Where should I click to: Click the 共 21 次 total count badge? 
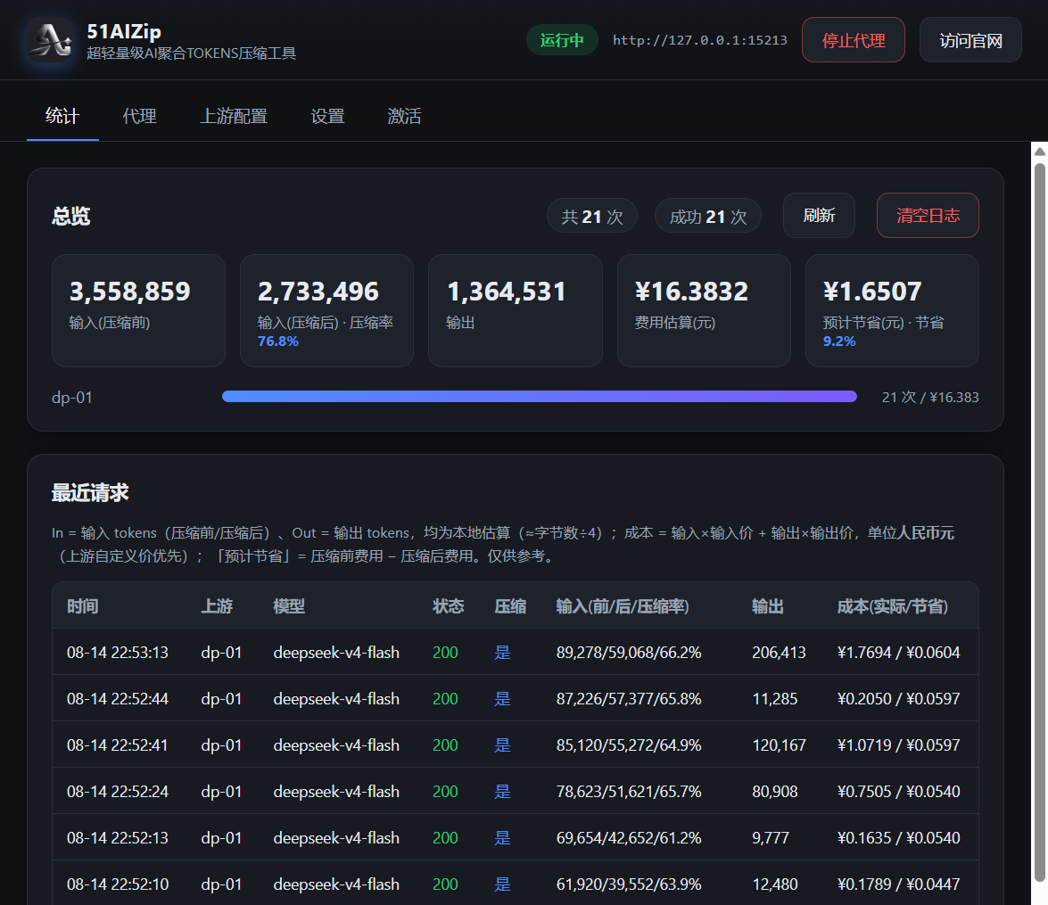[592, 216]
